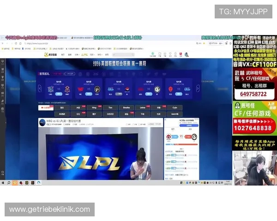Switch to Letme's stream tab
The image size is (277, 221).
coord(143,108)
